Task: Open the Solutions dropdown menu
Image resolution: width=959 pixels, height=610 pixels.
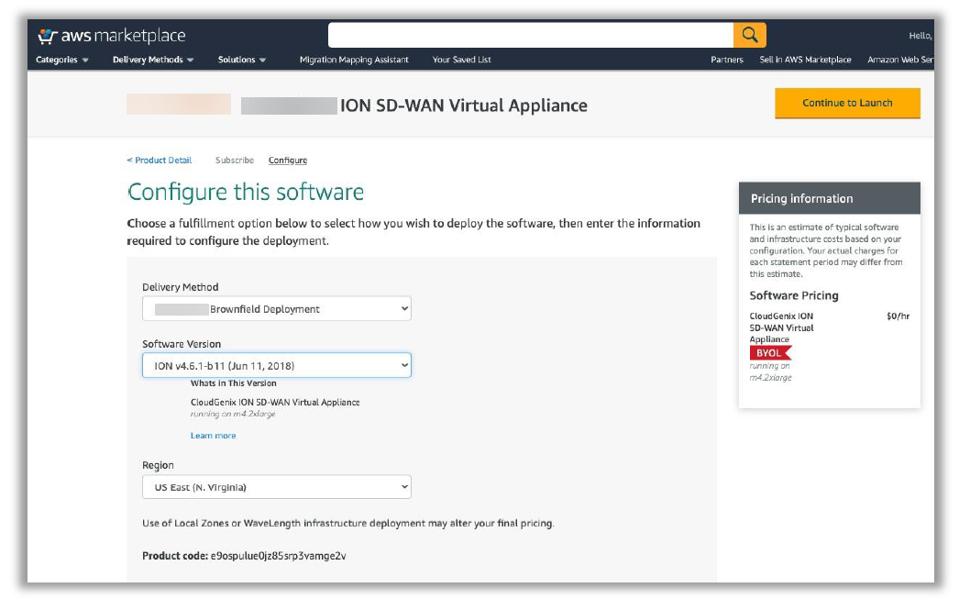Action: pyautogui.click(x=242, y=60)
